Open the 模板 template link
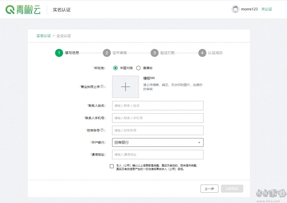The image size is (287, 203). [148, 78]
